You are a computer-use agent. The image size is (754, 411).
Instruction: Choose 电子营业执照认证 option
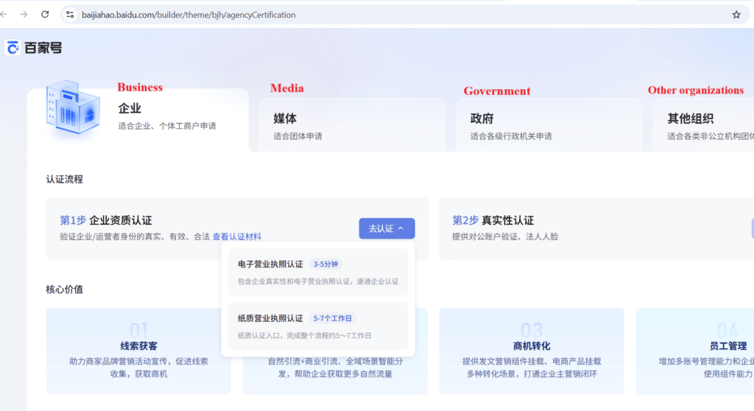point(318,273)
